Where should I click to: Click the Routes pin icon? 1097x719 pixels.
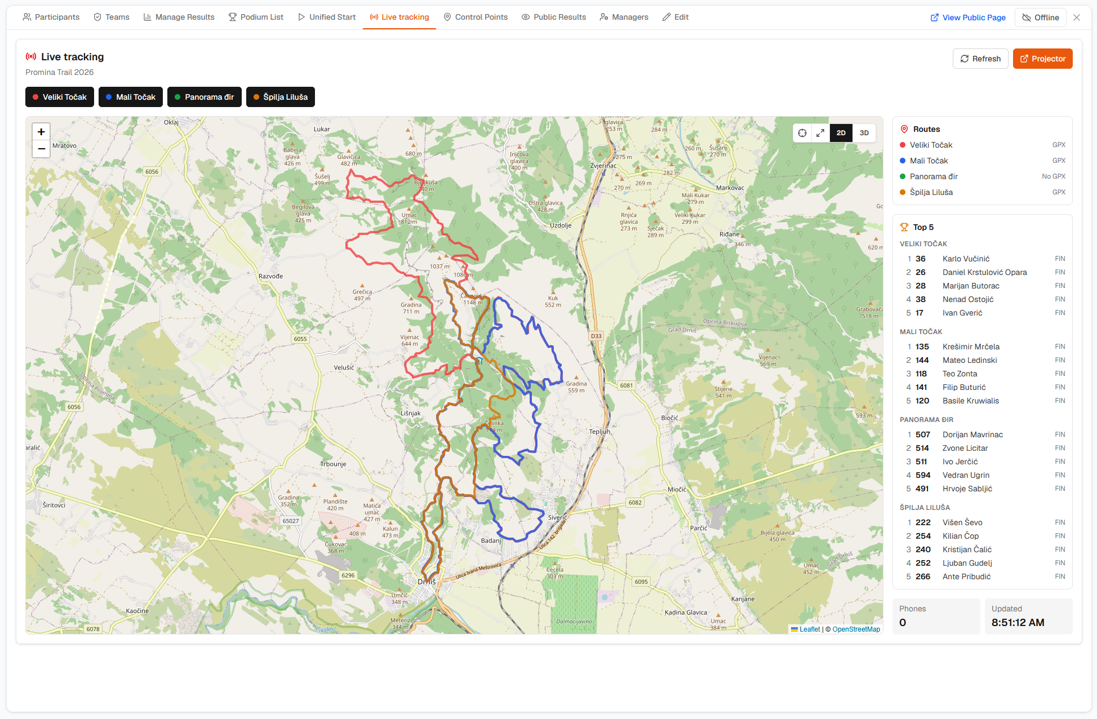[x=904, y=129]
